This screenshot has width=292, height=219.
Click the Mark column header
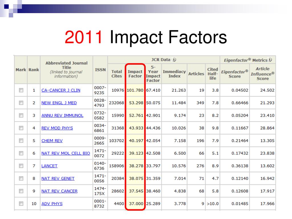(x=21, y=70)
